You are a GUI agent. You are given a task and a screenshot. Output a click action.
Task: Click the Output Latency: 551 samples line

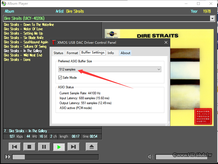[x=86, y=103]
